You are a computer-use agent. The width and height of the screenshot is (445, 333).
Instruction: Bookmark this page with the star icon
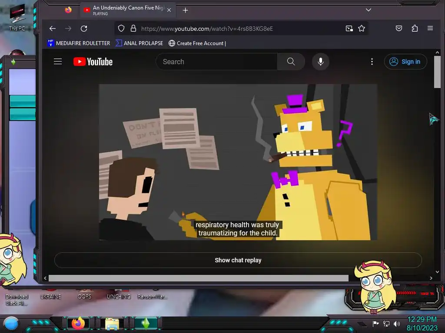tap(361, 28)
